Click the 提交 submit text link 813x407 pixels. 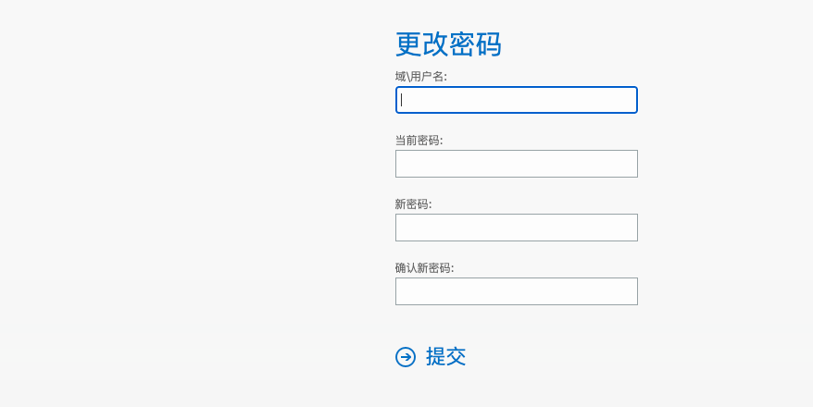click(445, 357)
